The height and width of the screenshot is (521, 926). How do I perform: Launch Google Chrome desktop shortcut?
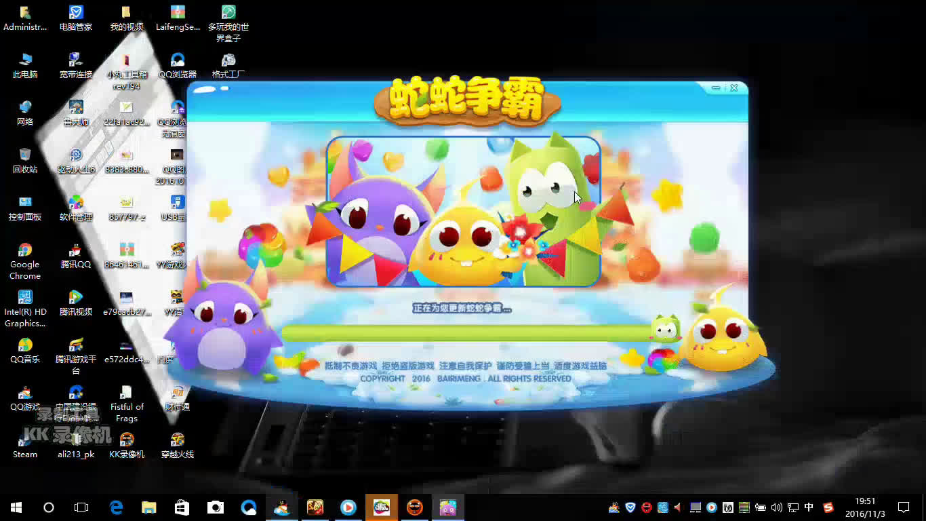click(25, 261)
